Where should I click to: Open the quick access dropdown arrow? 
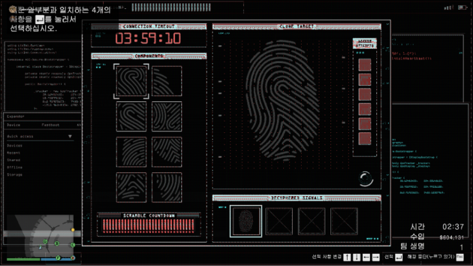(x=70, y=137)
